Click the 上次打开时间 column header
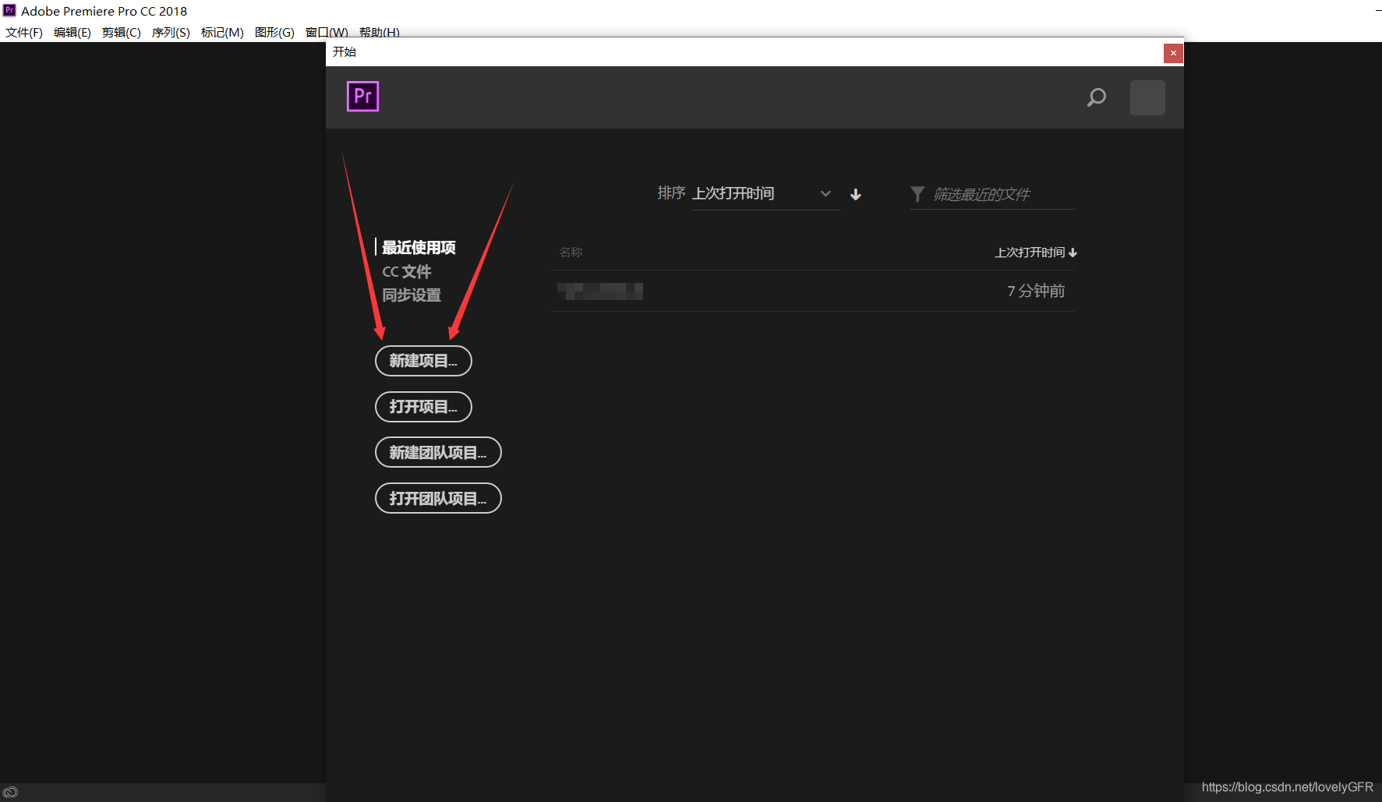The image size is (1382, 802). [1036, 253]
